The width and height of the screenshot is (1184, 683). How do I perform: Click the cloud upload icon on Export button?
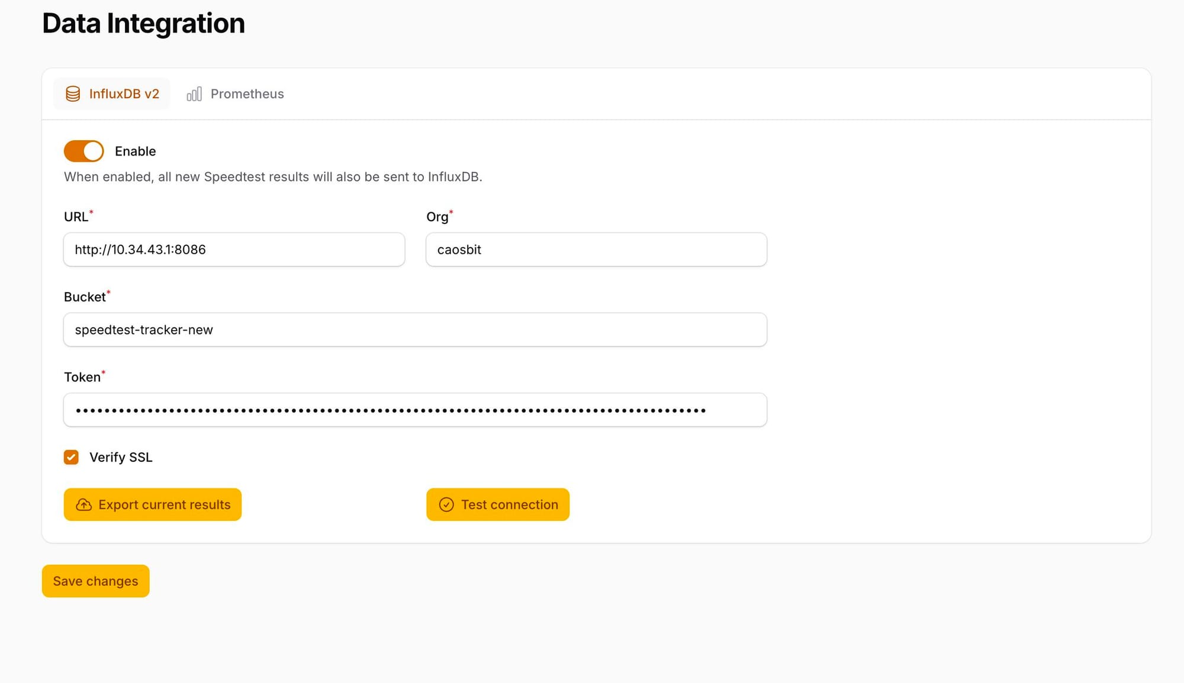[x=84, y=504]
